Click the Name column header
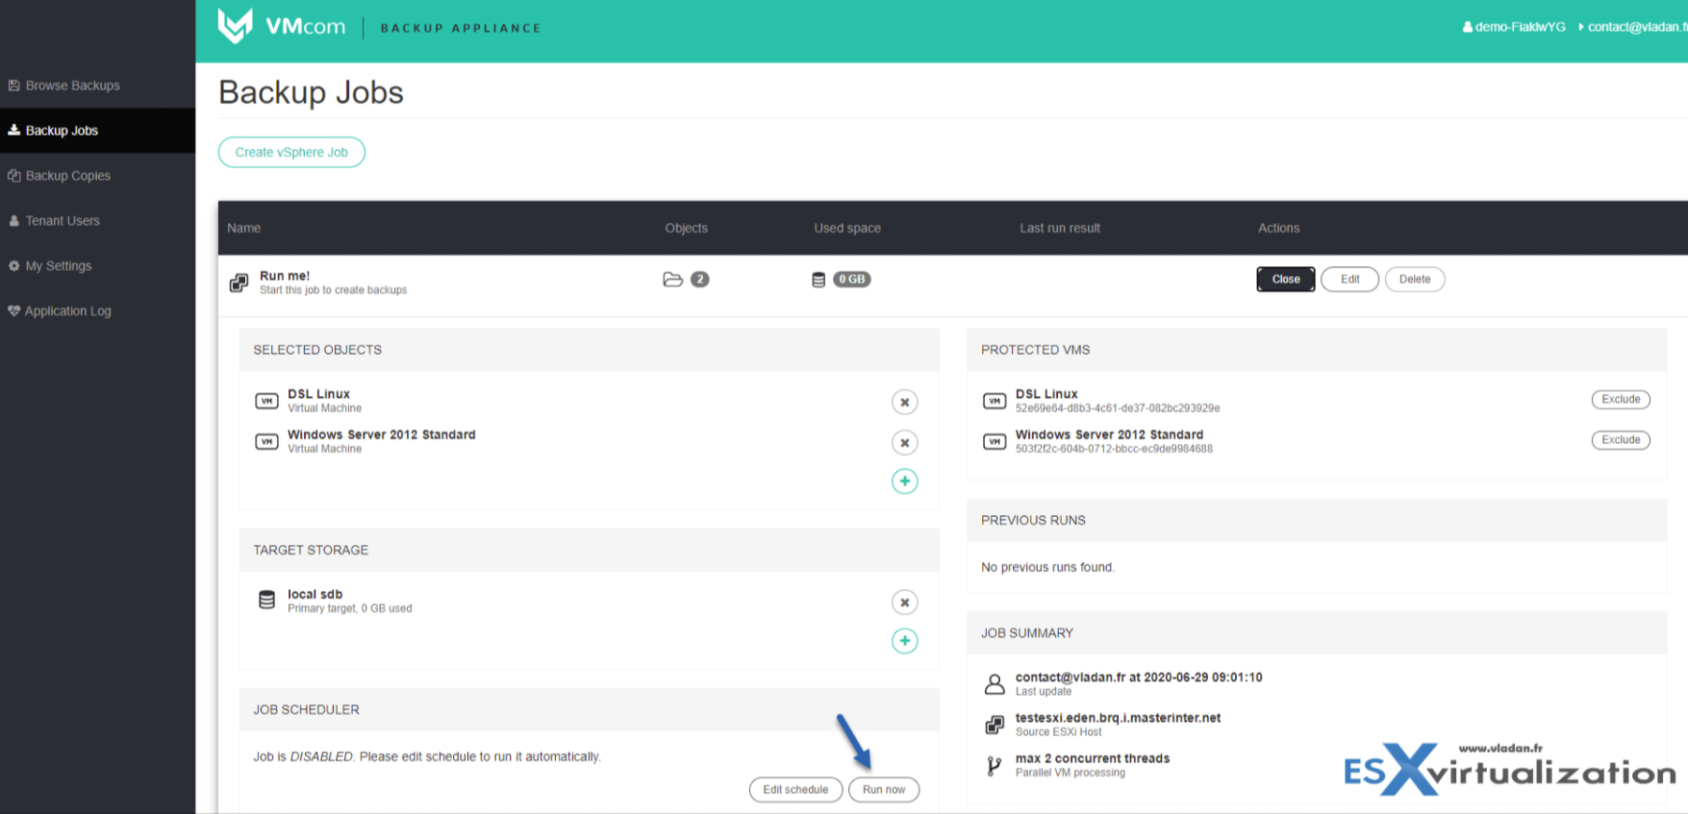 [244, 229]
